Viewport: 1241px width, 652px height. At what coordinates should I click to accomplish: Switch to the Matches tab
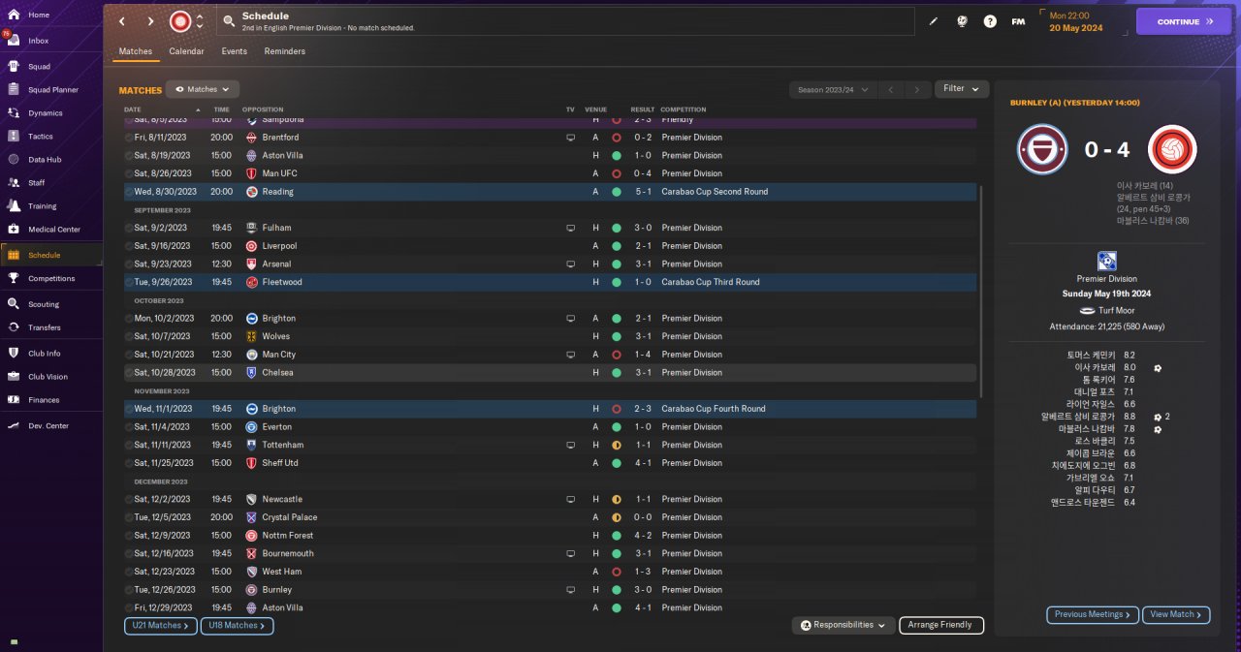tap(136, 51)
